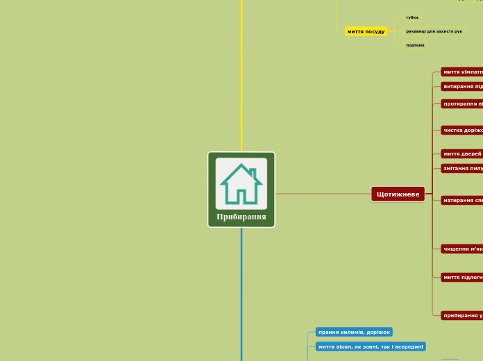Select the yellow 'миття посуду' node
This screenshot has height=361, width=483.
point(366,31)
